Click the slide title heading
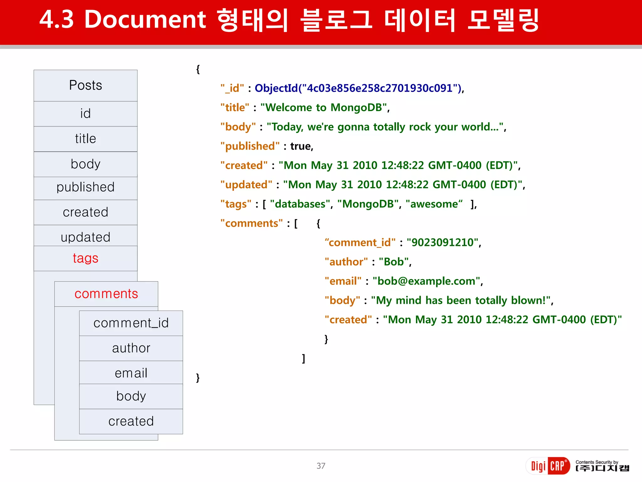The image size is (642, 482). click(x=289, y=20)
